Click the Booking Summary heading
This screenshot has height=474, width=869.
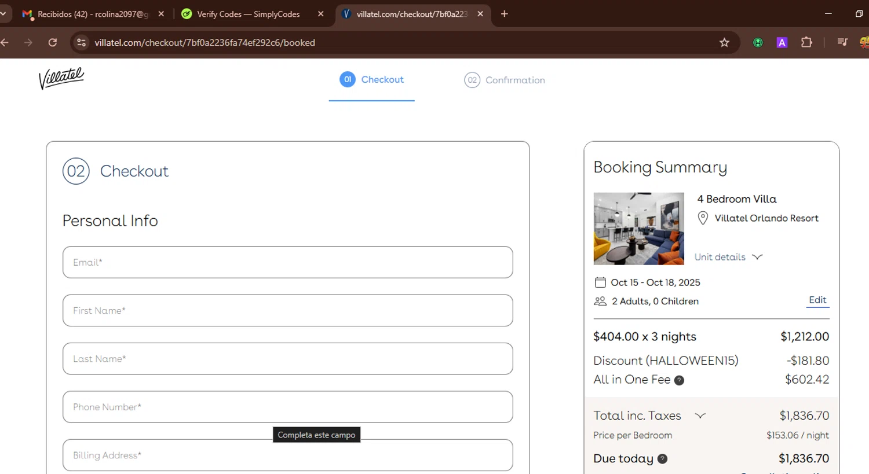coord(660,167)
